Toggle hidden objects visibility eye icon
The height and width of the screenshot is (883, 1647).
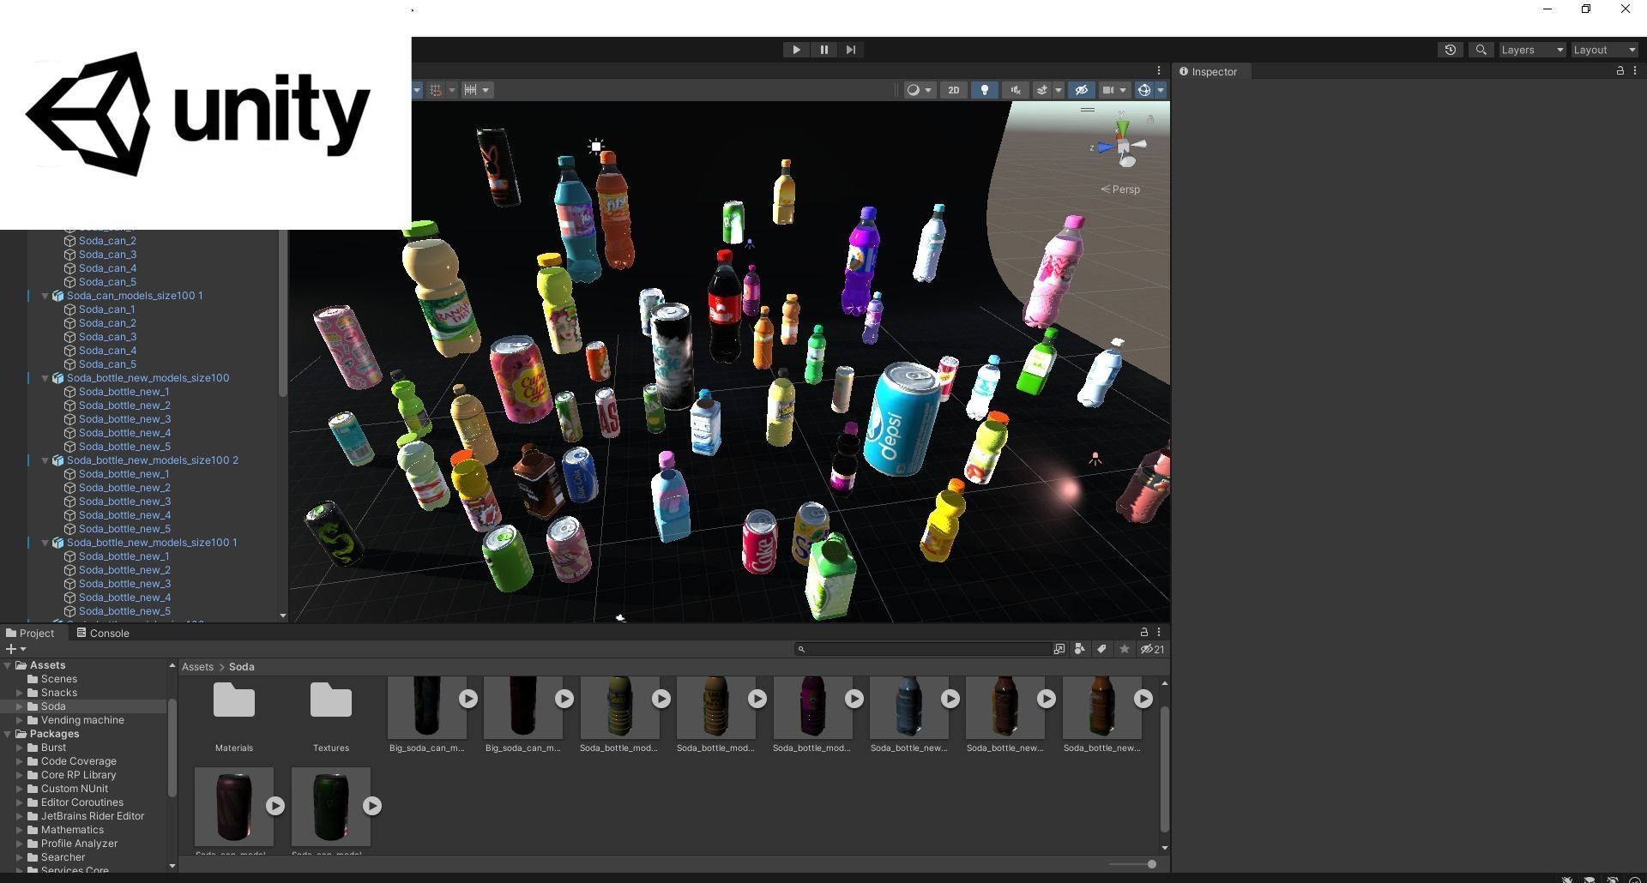point(1082,90)
